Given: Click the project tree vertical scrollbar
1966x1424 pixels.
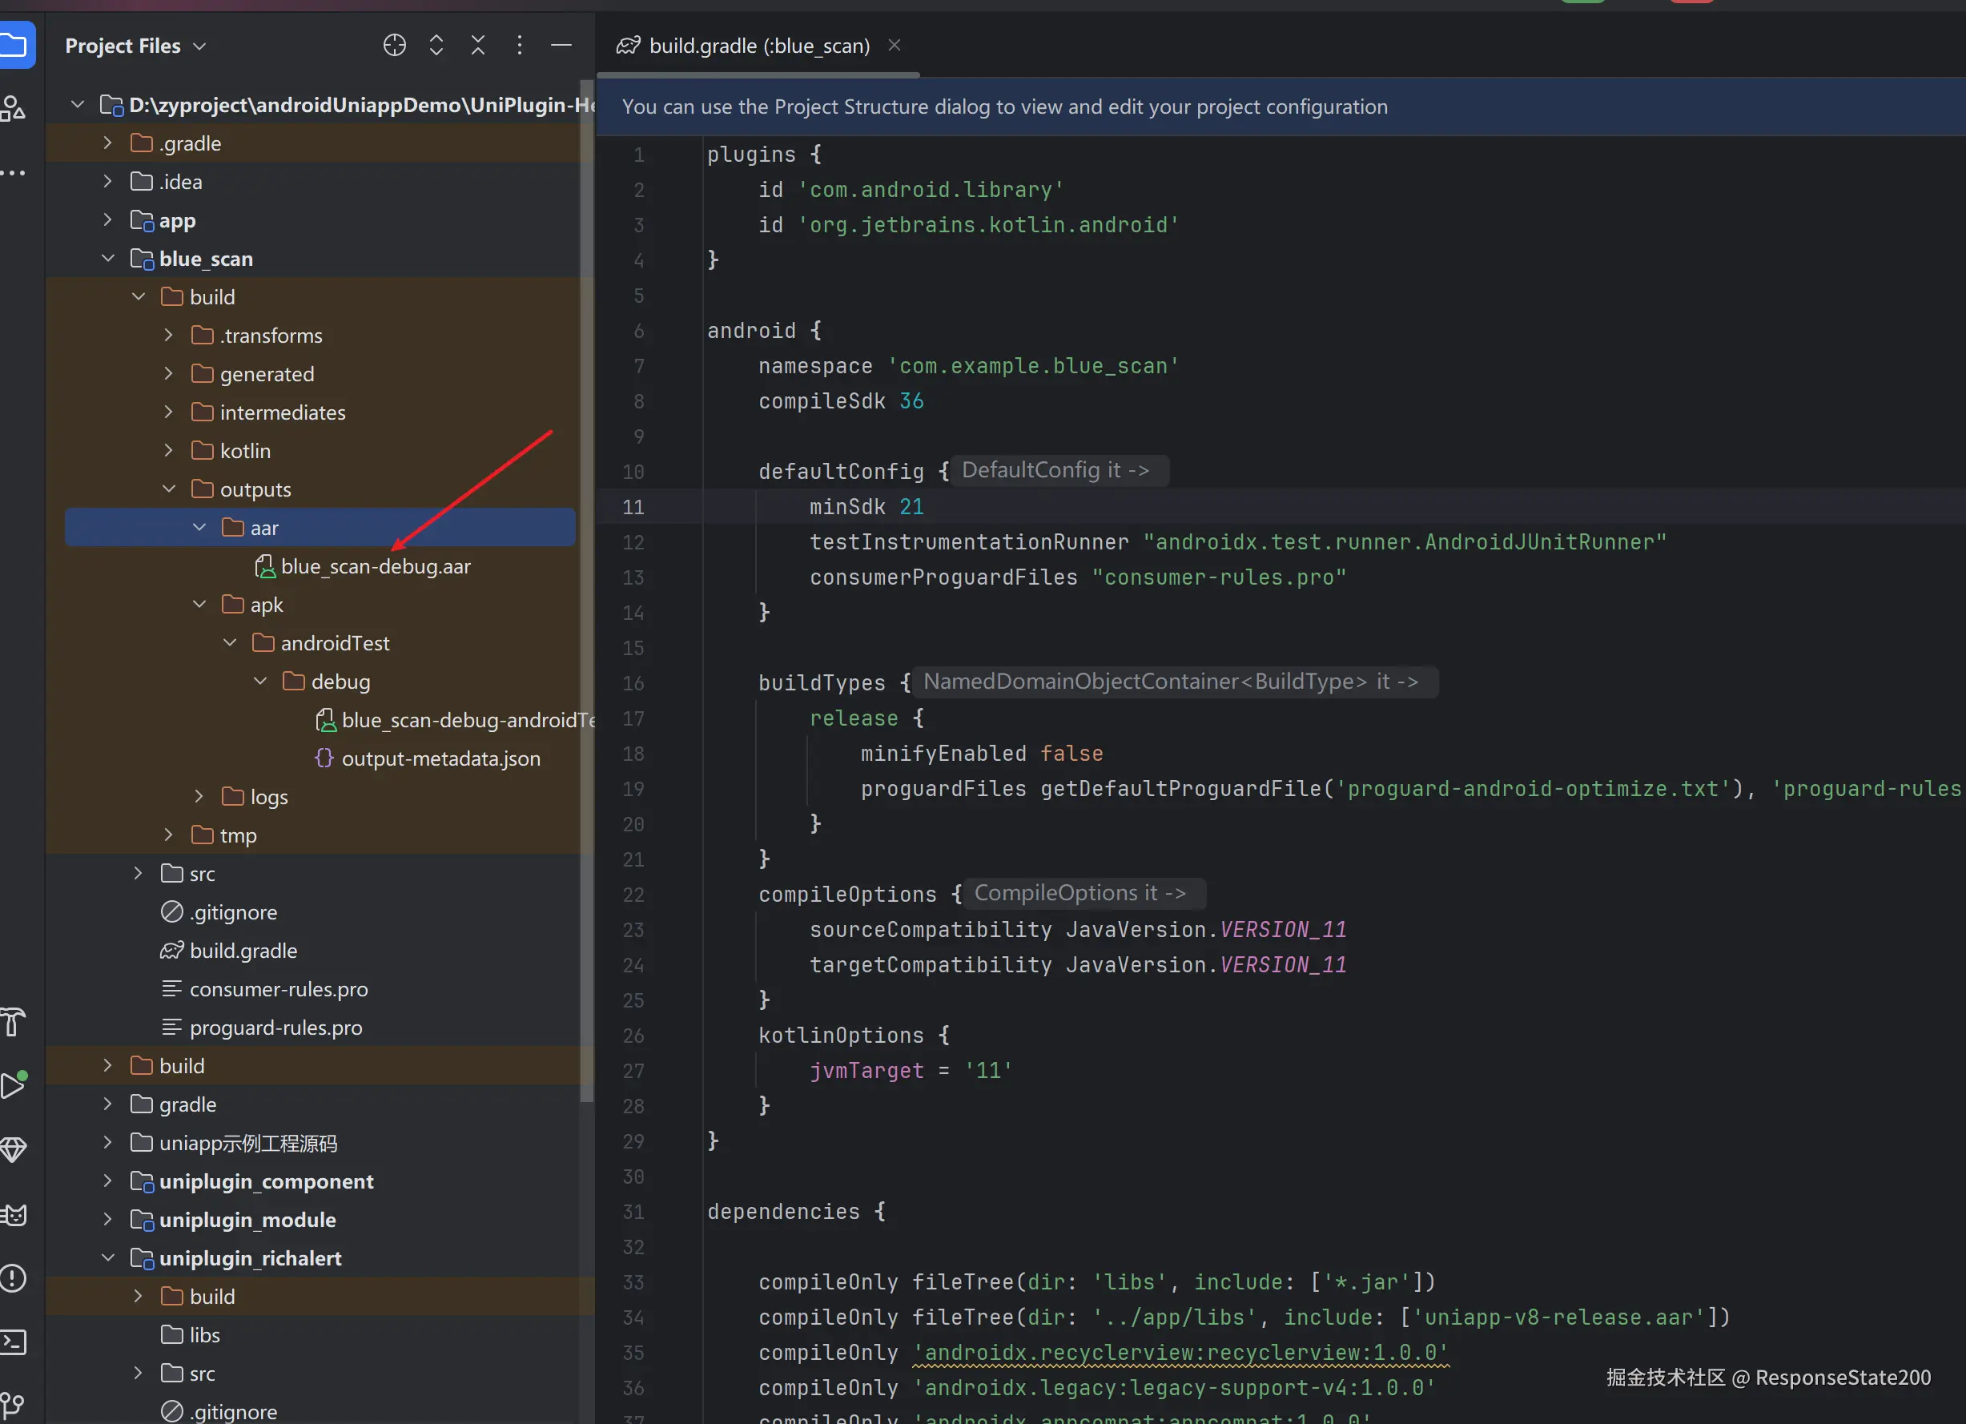Looking at the screenshot, I should [587, 607].
